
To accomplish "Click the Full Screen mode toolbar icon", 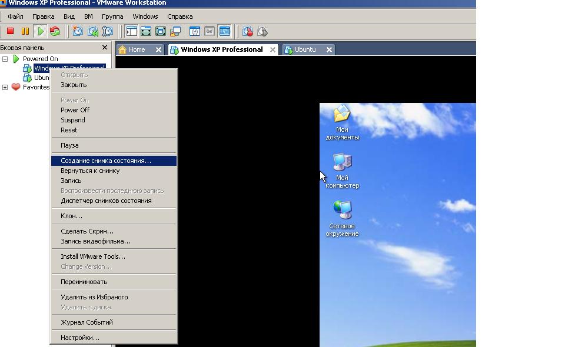I will (160, 31).
